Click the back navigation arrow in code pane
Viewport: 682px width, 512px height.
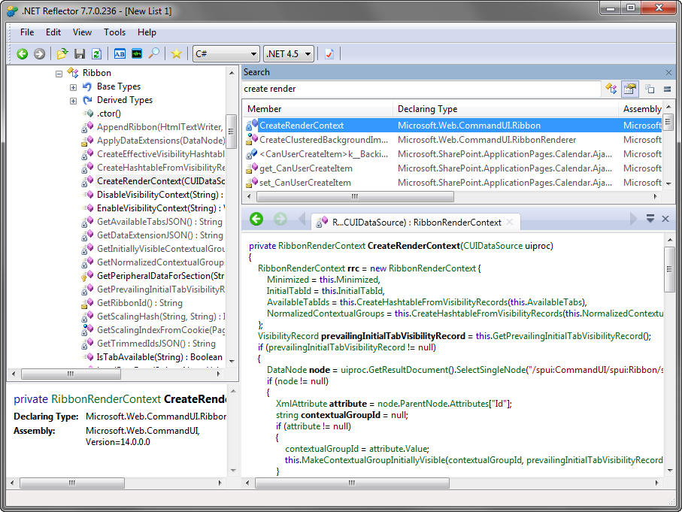[x=256, y=218]
